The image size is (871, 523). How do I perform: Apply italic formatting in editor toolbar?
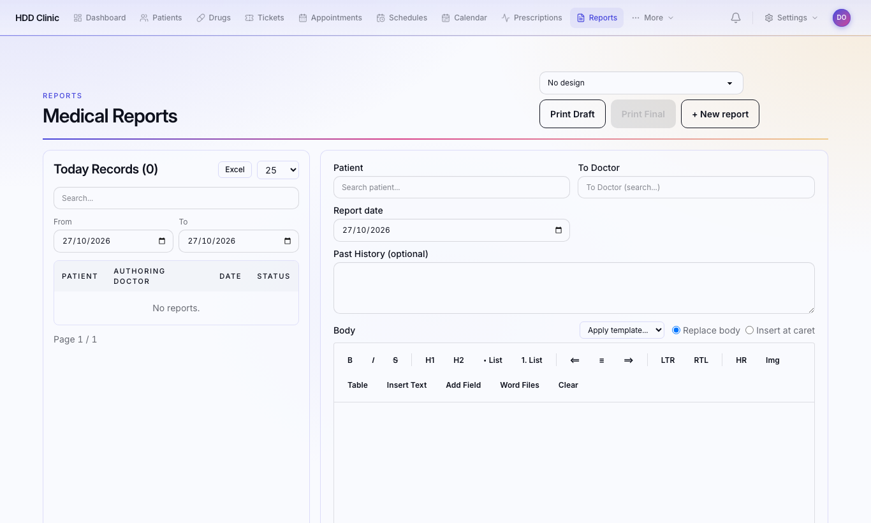[x=373, y=360]
